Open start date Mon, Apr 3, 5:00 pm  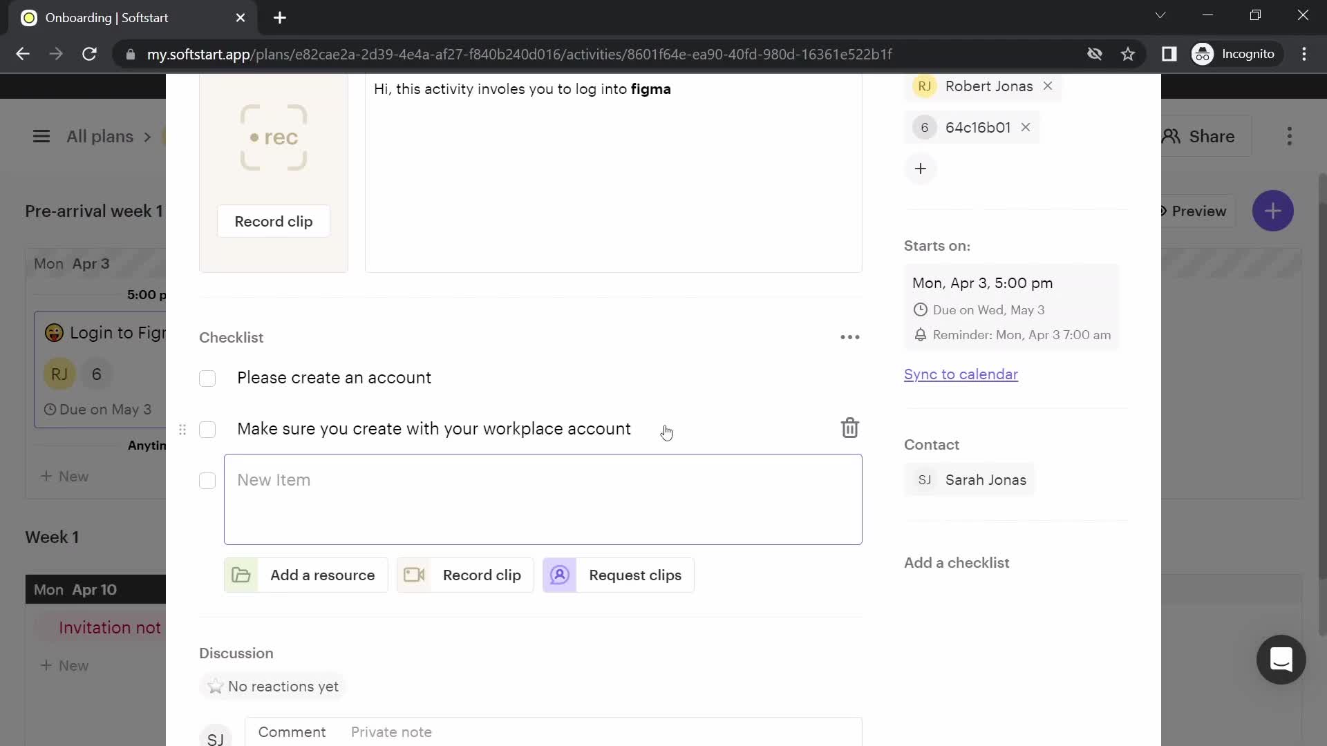tap(982, 283)
